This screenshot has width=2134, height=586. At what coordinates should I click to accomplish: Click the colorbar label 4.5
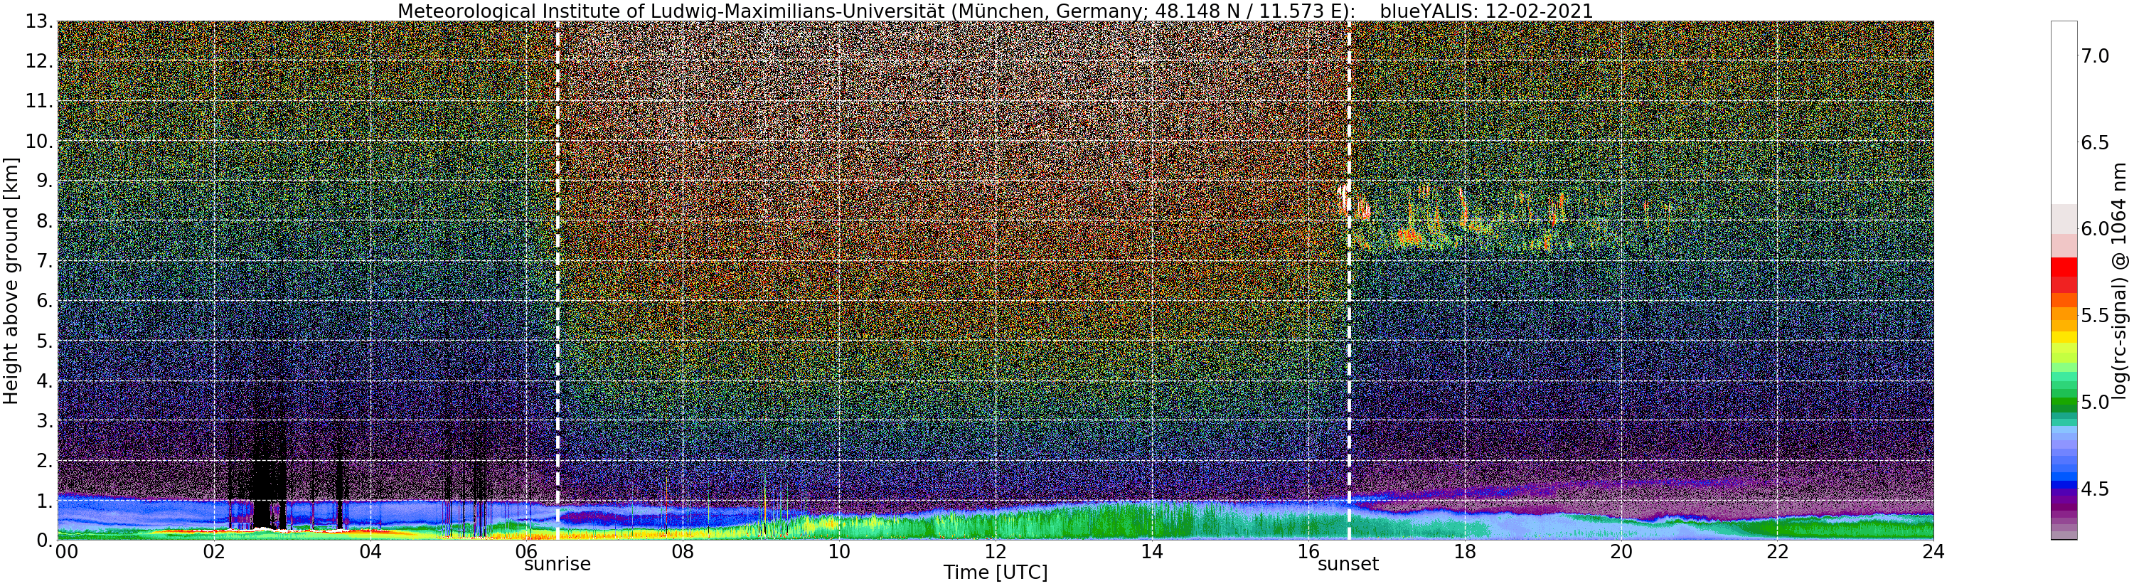2094,488
